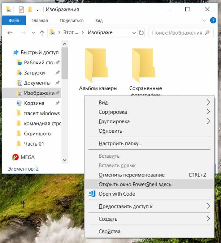Expand the ribbon with the chevron arrow
Screen dimensions: 221x243
(205, 20)
